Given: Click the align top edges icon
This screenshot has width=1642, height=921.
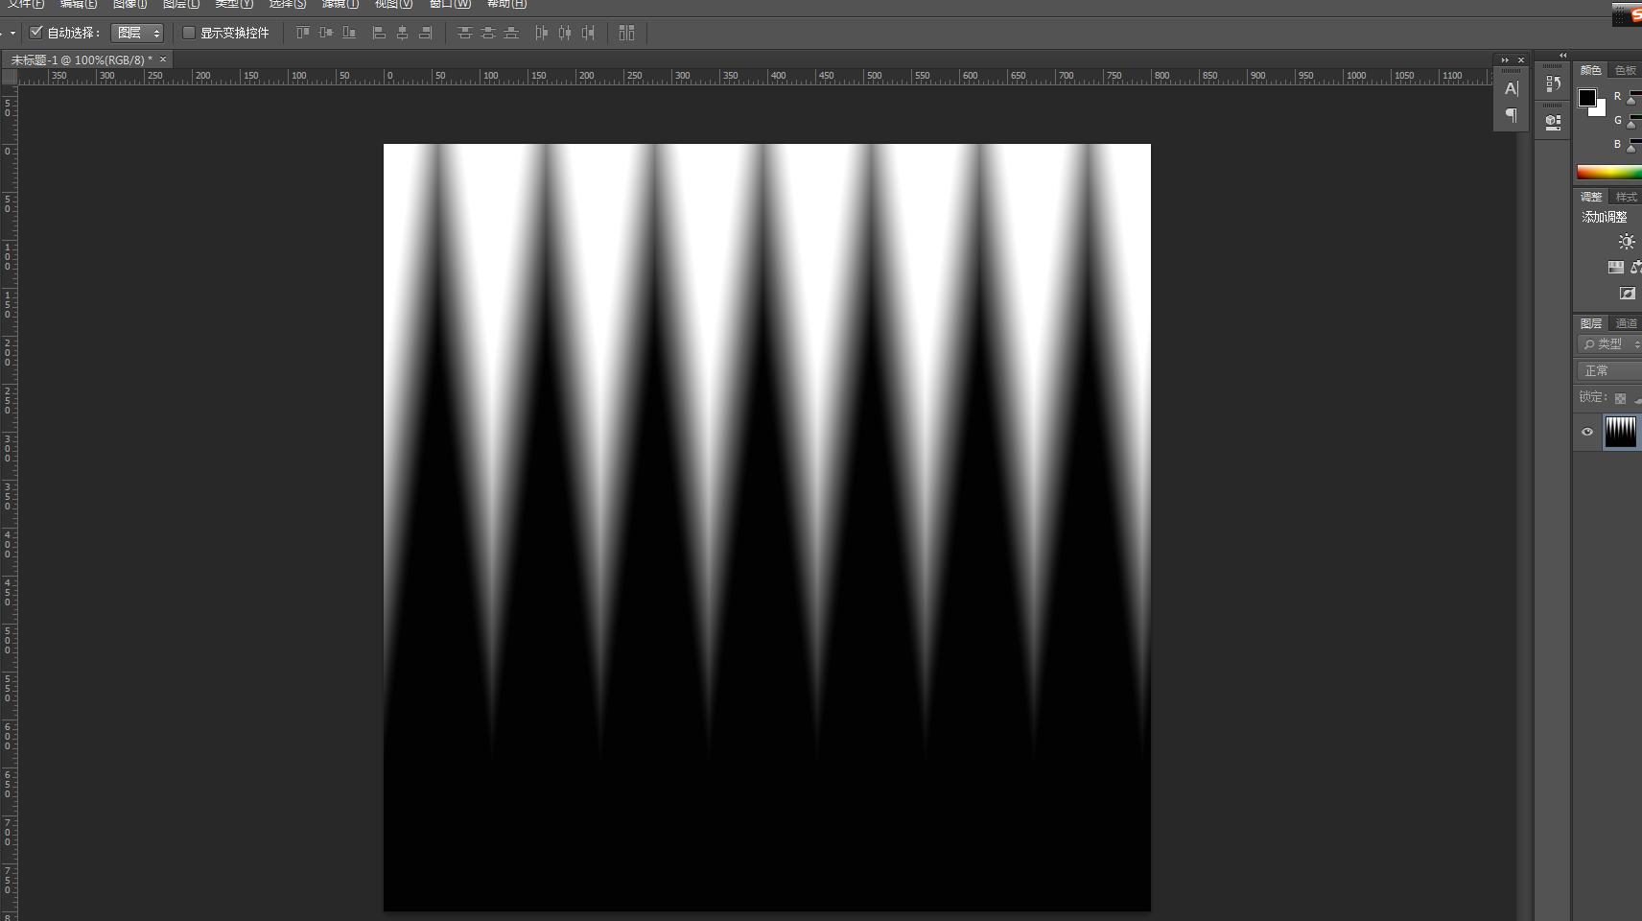Looking at the screenshot, I should (x=302, y=33).
